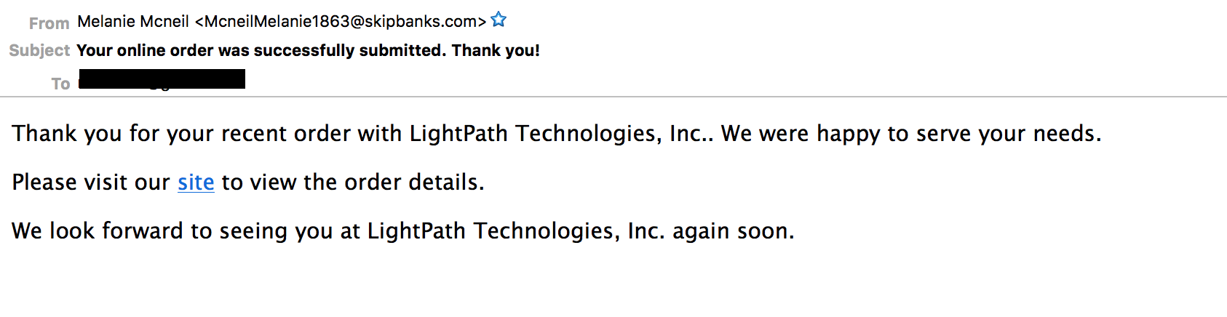Click the "To" header label

(60, 84)
